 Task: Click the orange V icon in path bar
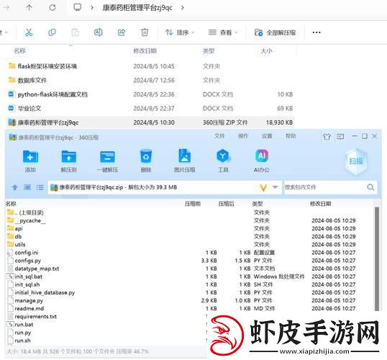[263, 188]
